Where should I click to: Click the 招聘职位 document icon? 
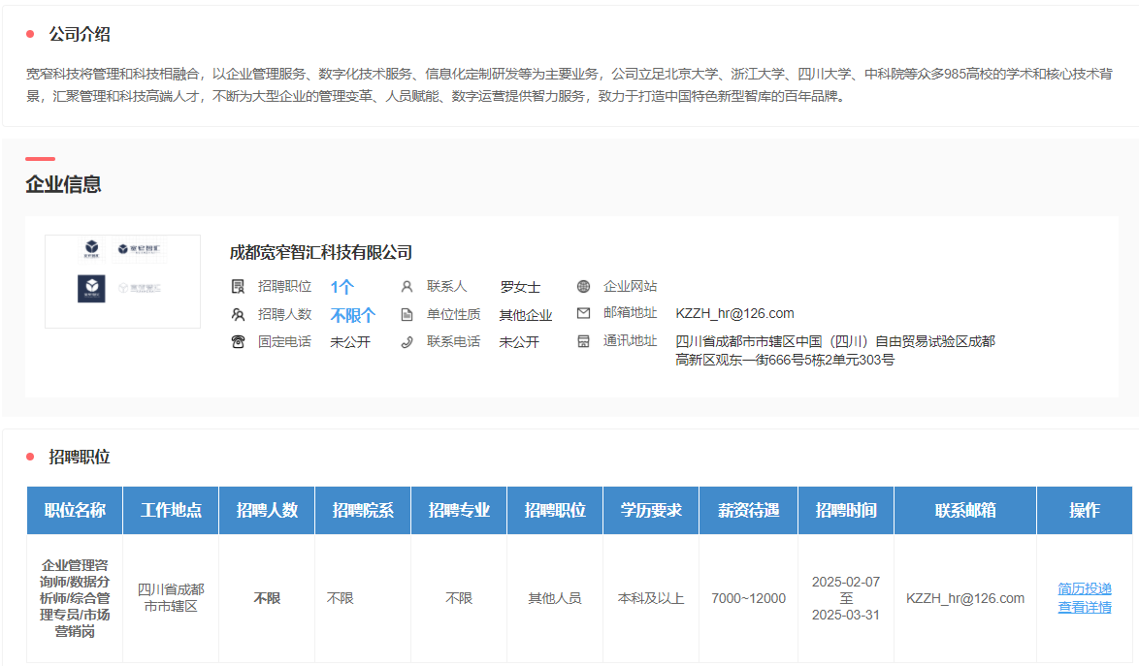238,286
